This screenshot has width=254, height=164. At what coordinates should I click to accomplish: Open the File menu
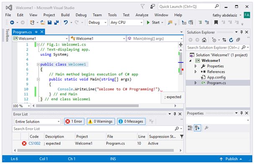pos(8,15)
